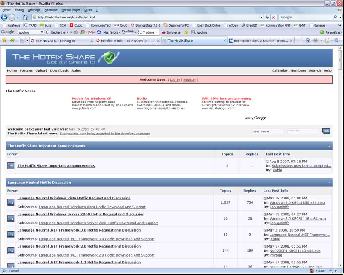Open the tab thumbnails grid icon
Screen dimensions: 344x275
point(22,40)
